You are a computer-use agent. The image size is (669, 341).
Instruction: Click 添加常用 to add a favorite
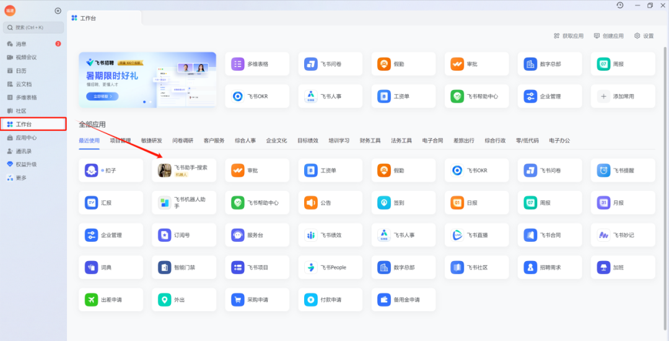coord(623,97)
